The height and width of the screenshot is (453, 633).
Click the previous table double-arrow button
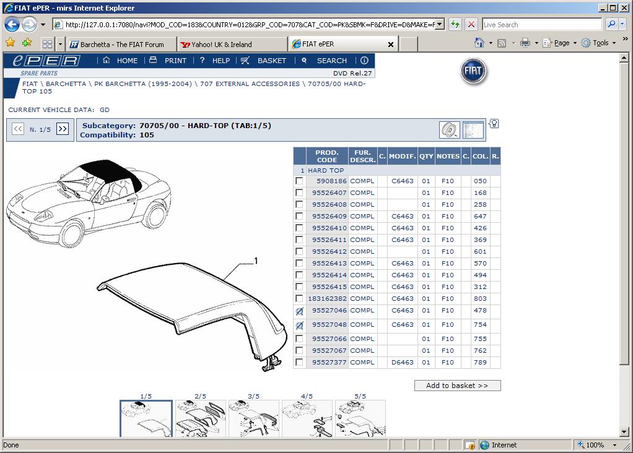[x=18, y=129]
